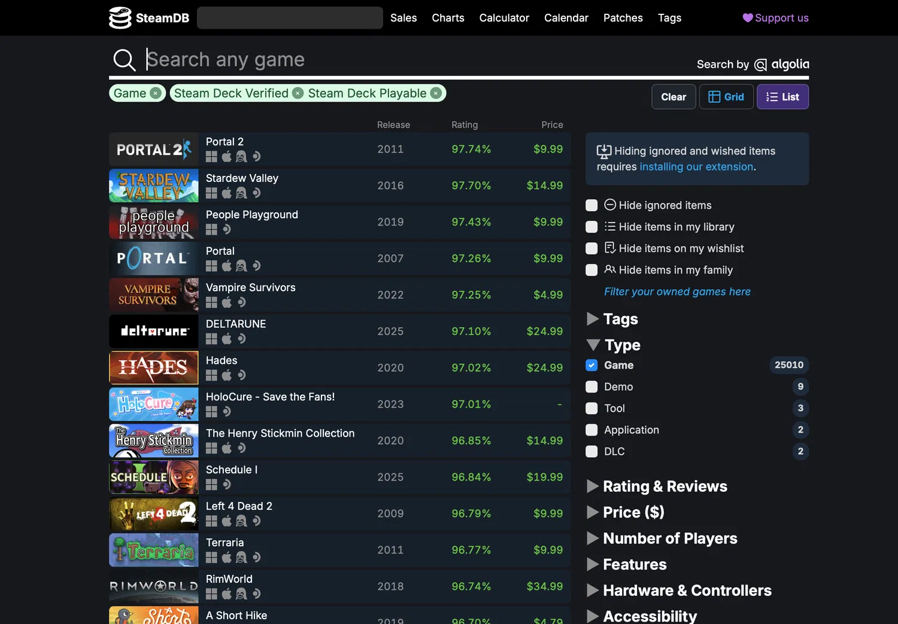This screenshot has width=898, height=624.
Task: Click the Steam Deck icon under Terraria
Action: [256, 558]
